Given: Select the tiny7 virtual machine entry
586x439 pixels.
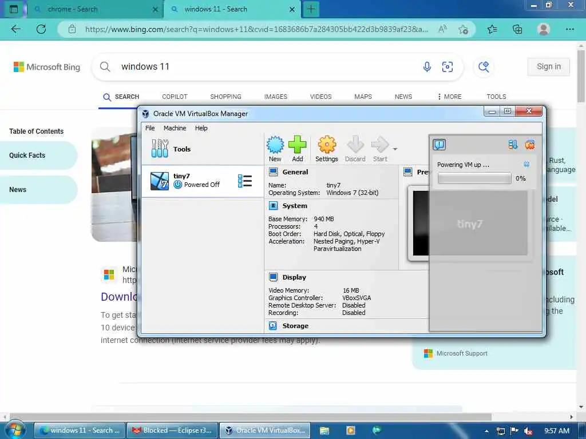Looking at the screenshot, I should pos(202,181).
